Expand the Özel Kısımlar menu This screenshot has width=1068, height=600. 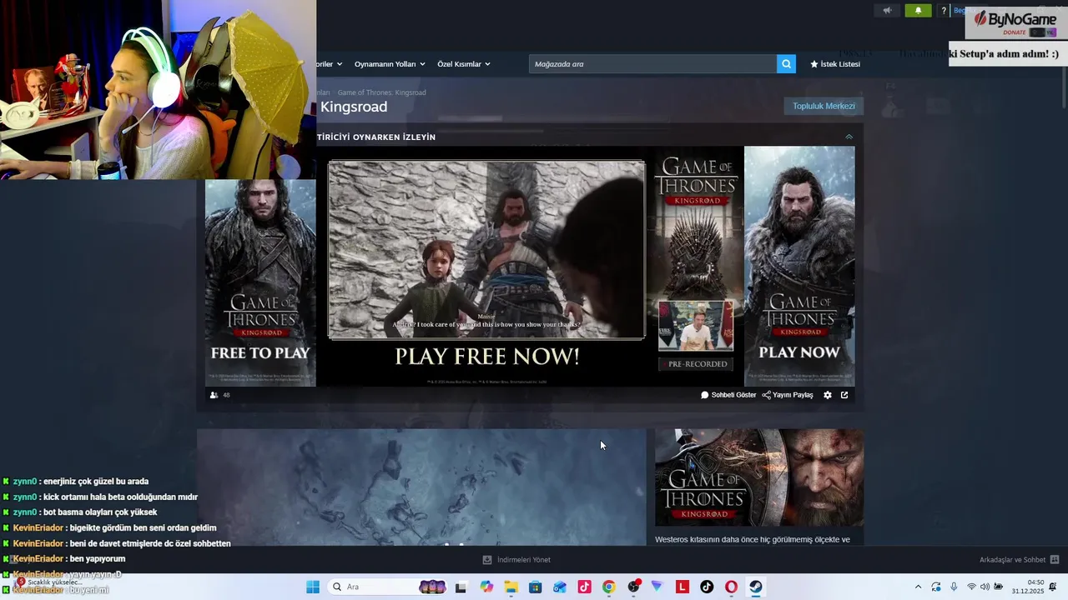tap(464, 64)
